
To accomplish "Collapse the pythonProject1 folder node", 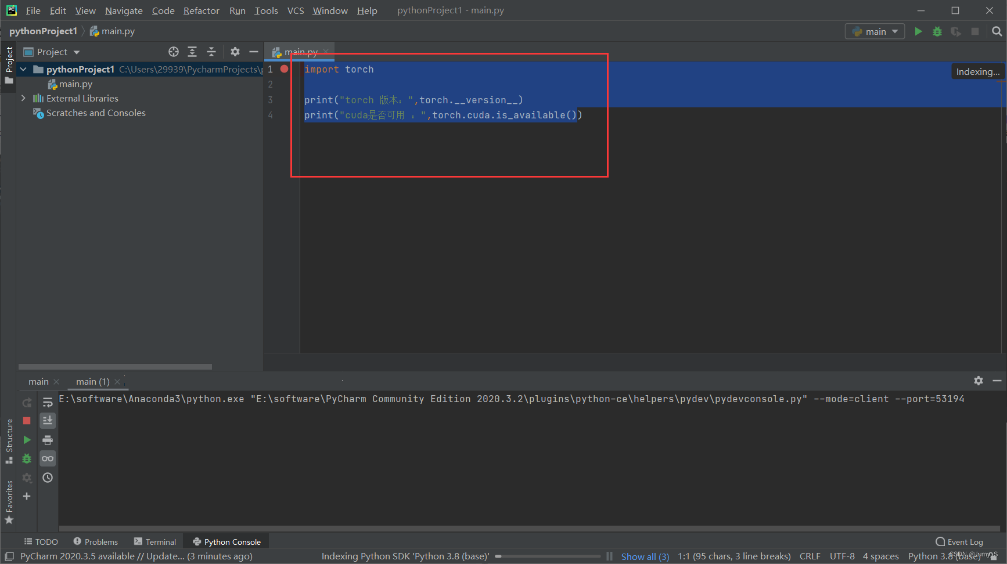I will [x=23, y=69].
